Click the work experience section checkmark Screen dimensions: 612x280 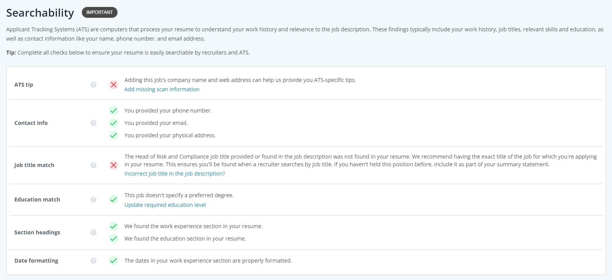114,226
